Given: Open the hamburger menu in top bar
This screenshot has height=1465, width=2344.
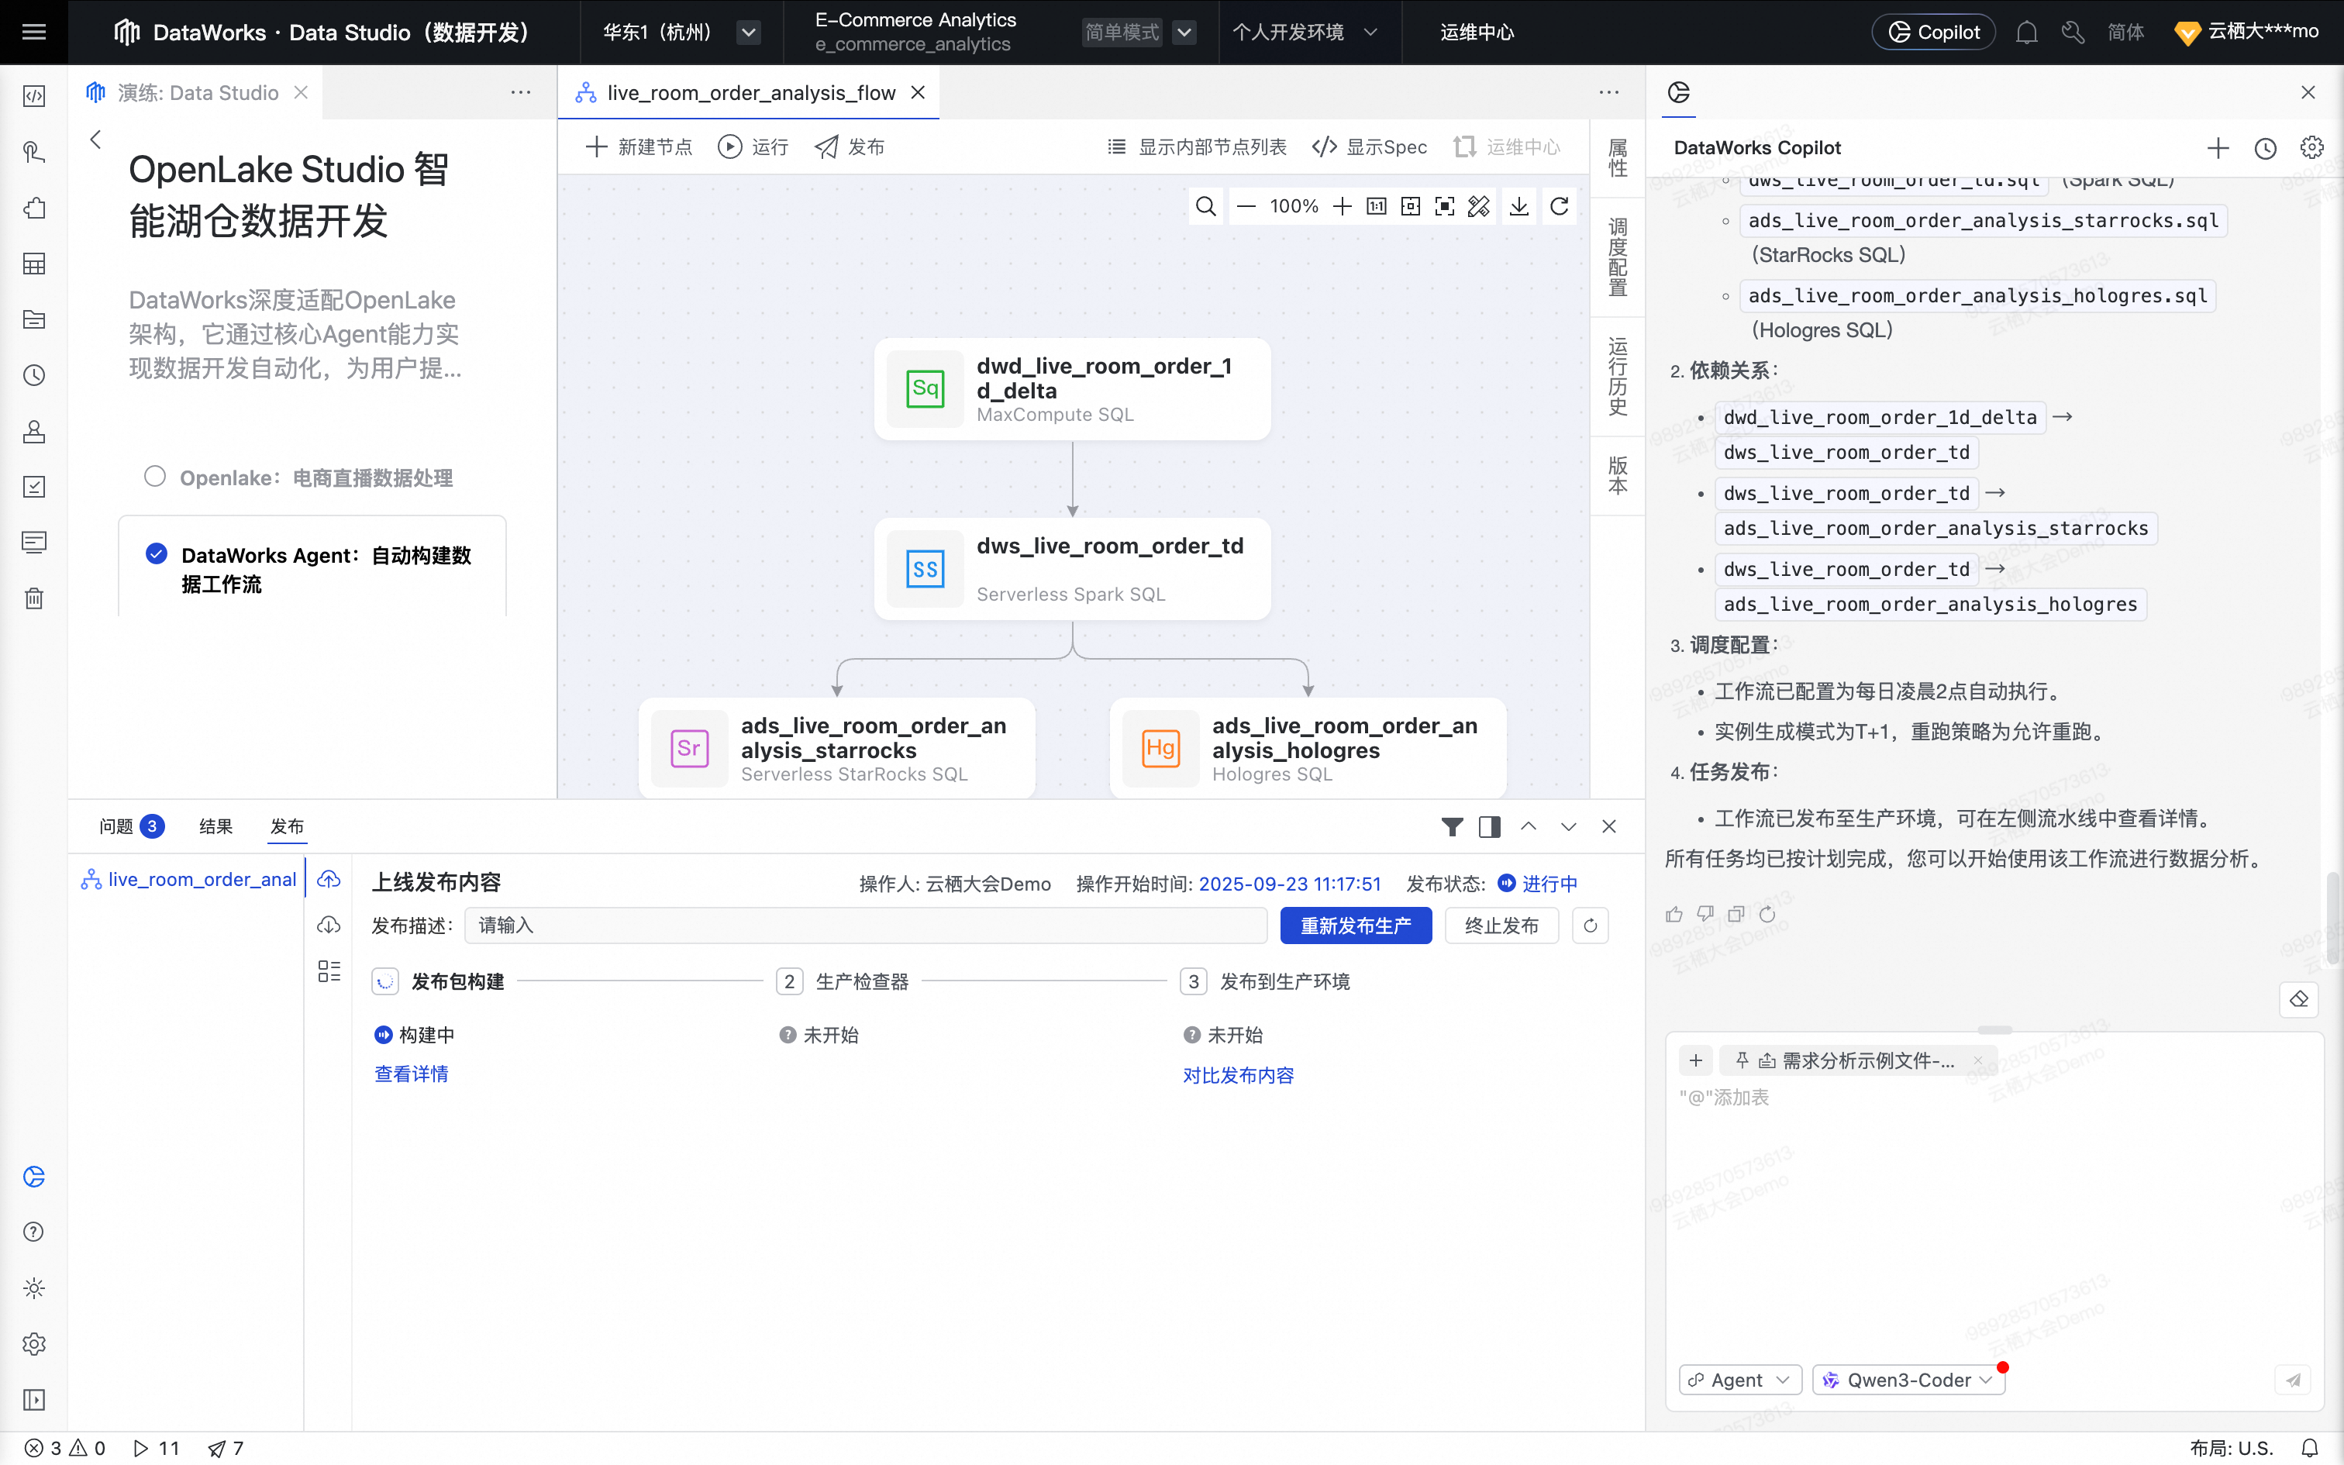Looking at the screenshot, I should 34,32.
